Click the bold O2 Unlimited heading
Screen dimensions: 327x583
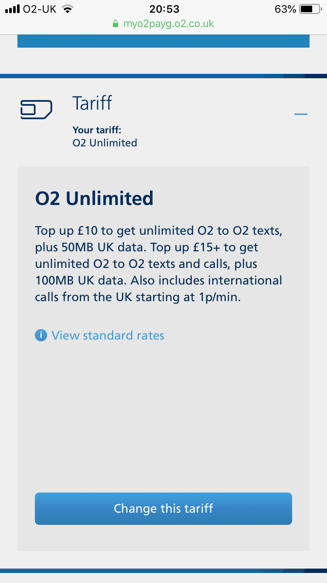94,198
